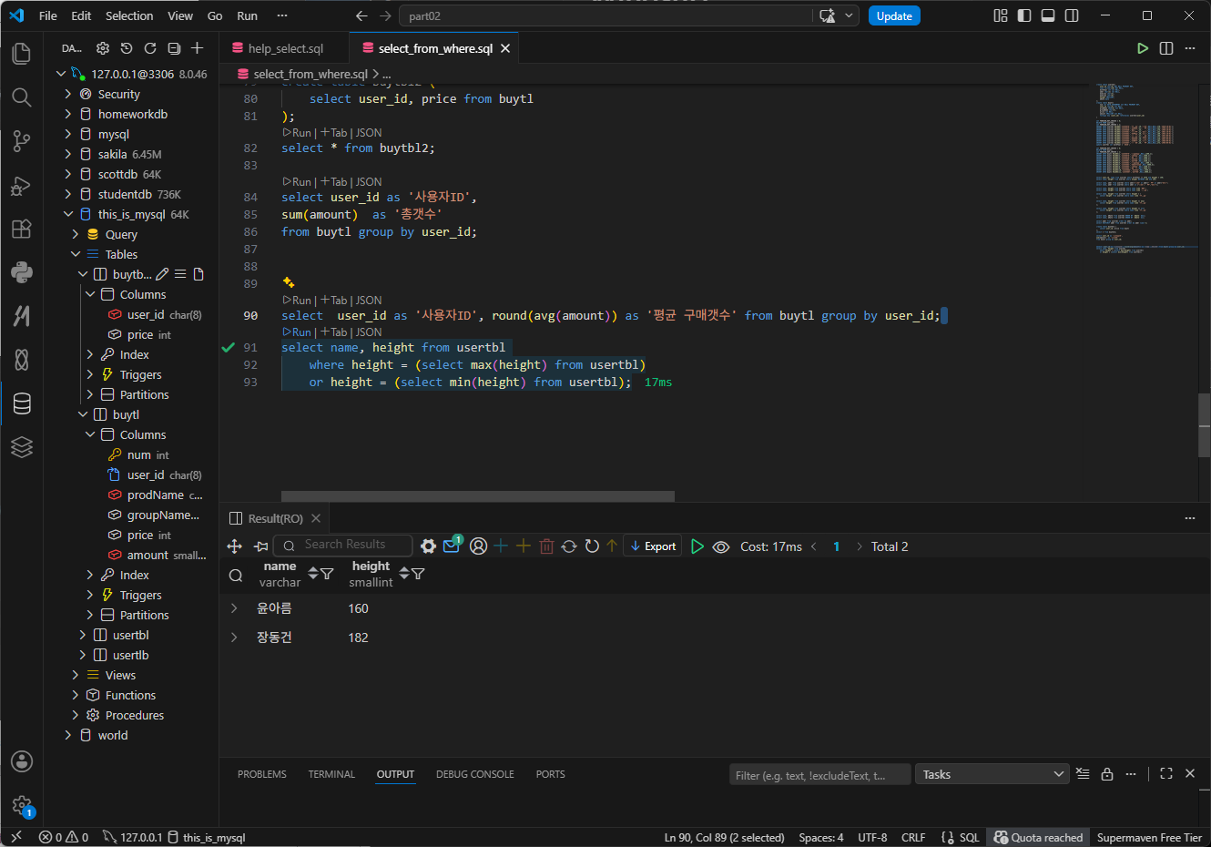Click the delete row trash icon
This screenshot has width=1211, height=847.
[546, 546]
